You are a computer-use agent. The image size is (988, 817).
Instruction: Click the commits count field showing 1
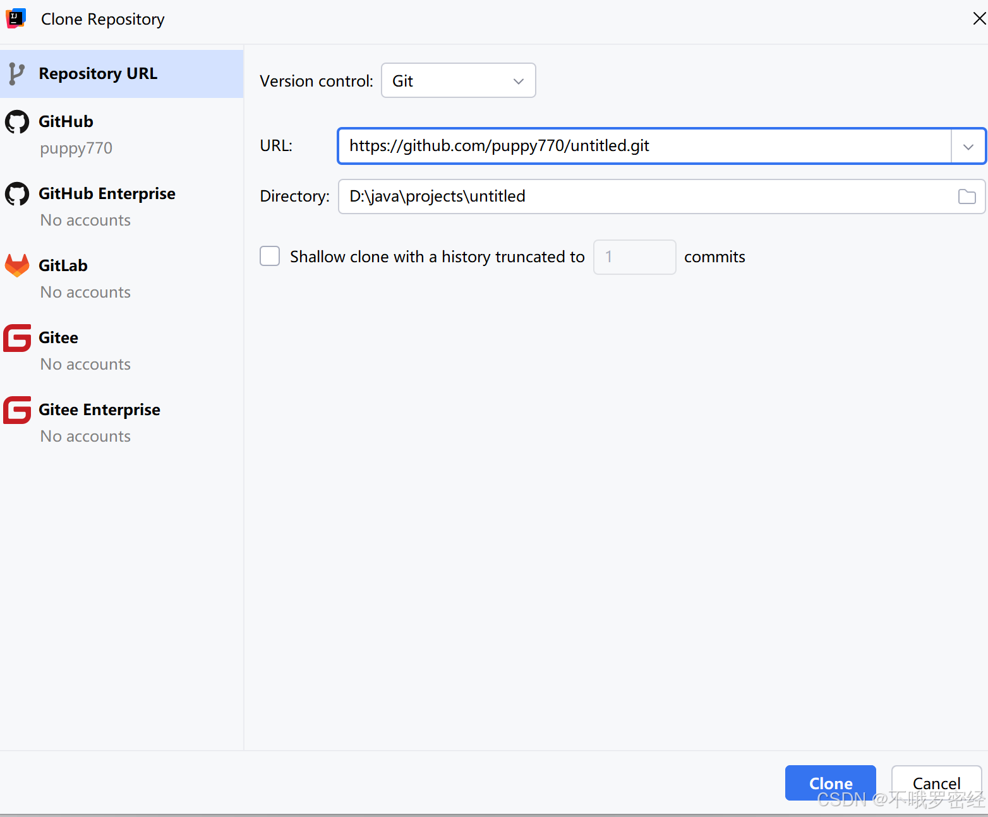(634, 257)
